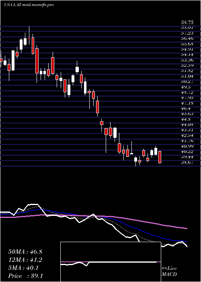Click the 38.67 price axis label
The image size is (201, 282).
coord(187,163)
